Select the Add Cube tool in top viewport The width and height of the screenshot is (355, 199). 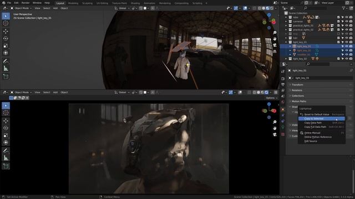tap(6, 76)
